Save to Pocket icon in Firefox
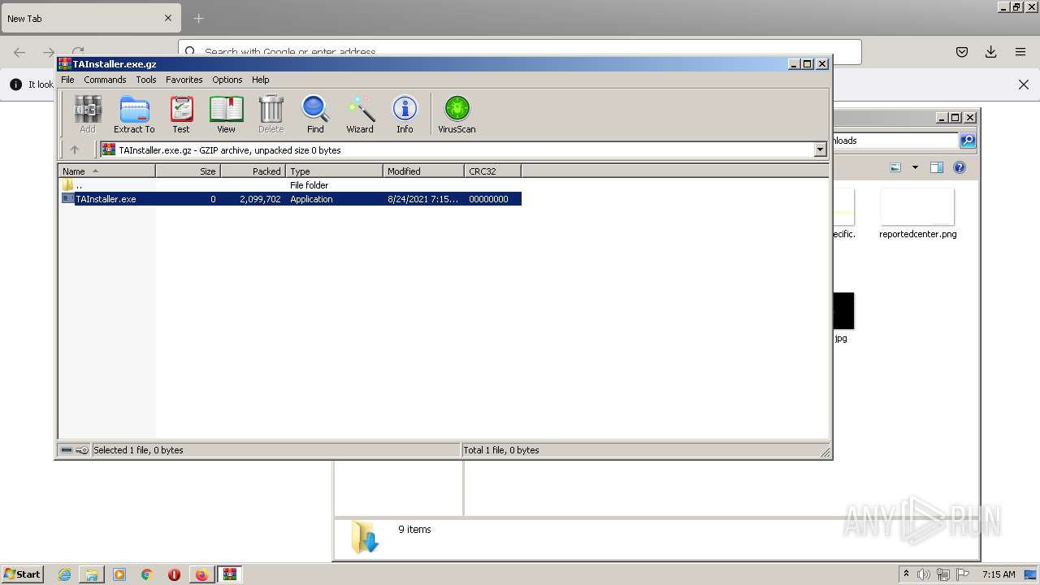1040x585 pixels. 962,52
